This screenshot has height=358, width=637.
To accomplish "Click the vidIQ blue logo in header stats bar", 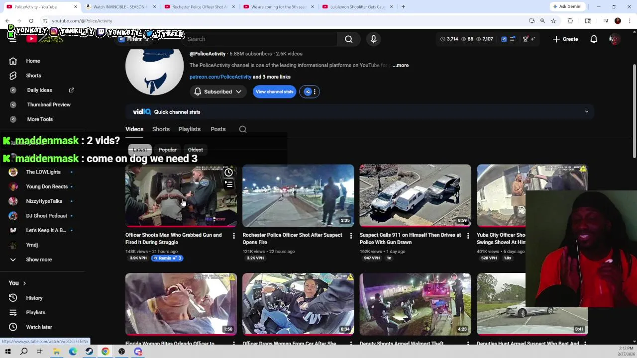I will pos(504,39).
